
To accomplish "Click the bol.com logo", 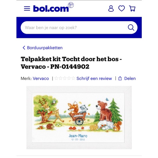I will point(51,9).
